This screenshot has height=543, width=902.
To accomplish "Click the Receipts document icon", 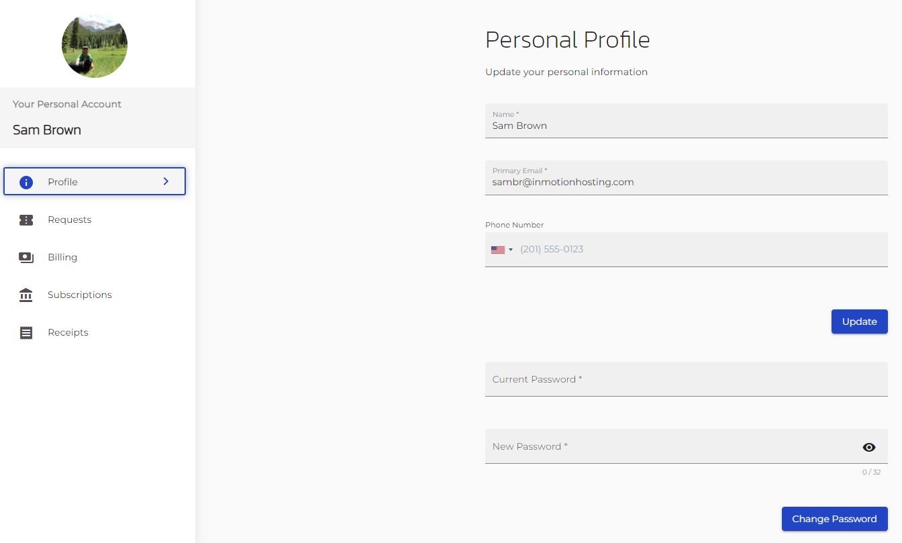I will [26, 332].
